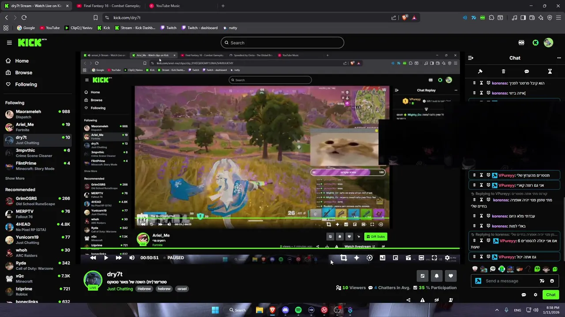Open player settings gear
The height and width of the screenshot is (317, 565).
[x=447, y=258]
